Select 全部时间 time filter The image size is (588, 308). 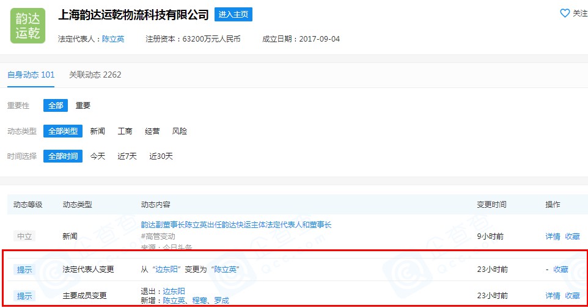click(x=63, y=156)
